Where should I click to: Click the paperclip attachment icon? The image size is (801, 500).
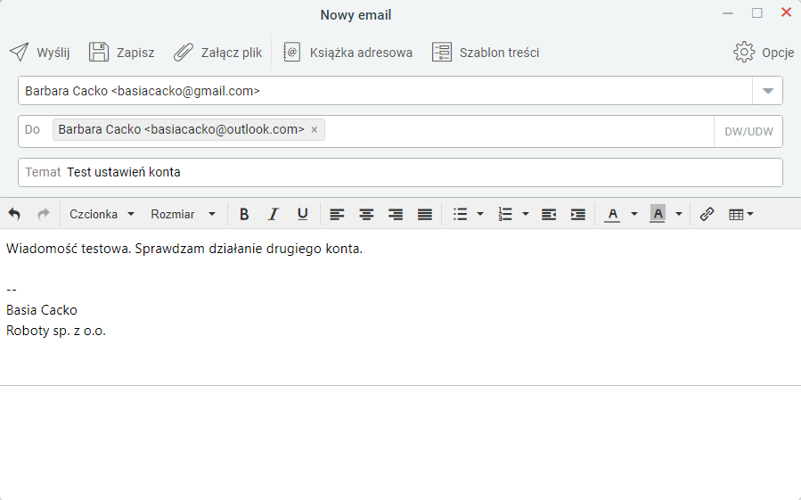pos(184,53)
